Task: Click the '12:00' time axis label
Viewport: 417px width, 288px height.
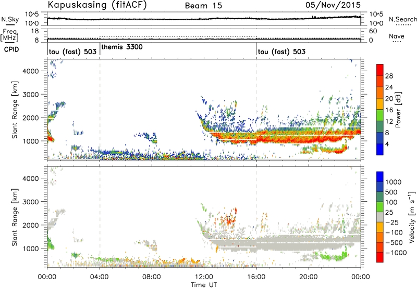Action: [204, 277]
